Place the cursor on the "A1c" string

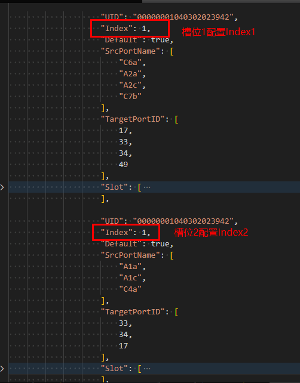pos(130,278)
